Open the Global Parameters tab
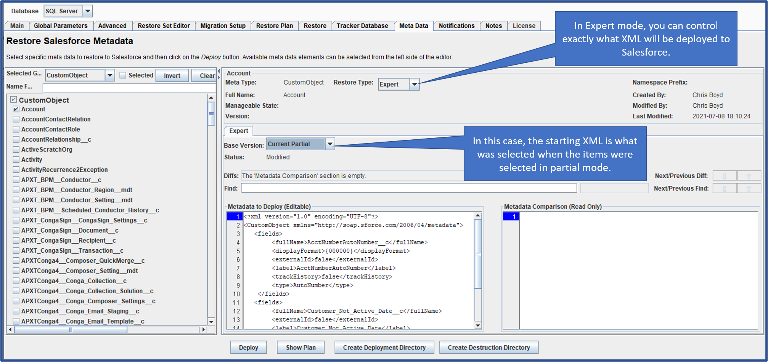768x362 pixels. coord(61,26)
